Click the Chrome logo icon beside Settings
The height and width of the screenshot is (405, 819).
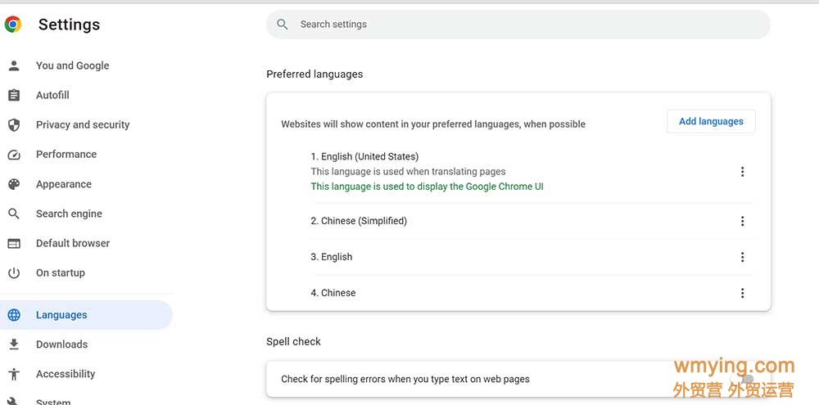pyautogui.click(x=13, y=24)
